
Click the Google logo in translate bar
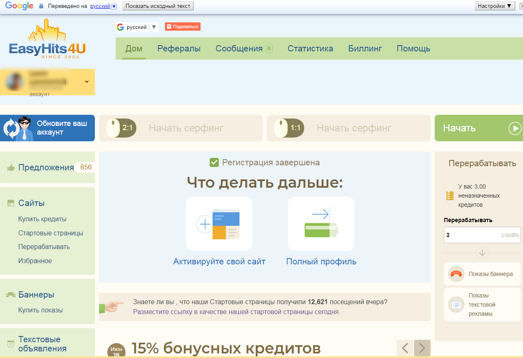(19, 6)
